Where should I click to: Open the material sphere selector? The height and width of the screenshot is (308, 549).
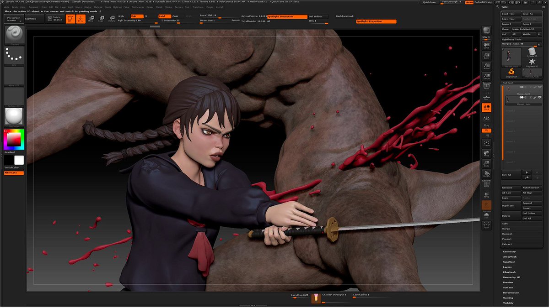click(14, 117)
